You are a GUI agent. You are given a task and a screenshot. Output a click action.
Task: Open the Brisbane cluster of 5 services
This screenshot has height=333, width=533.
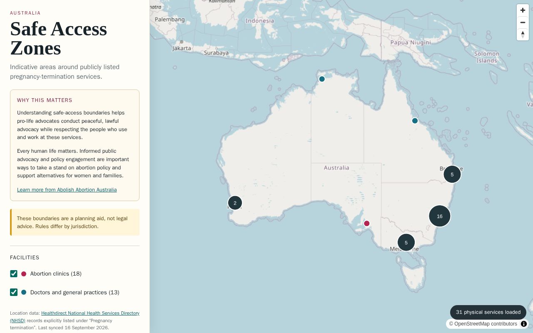452,174
